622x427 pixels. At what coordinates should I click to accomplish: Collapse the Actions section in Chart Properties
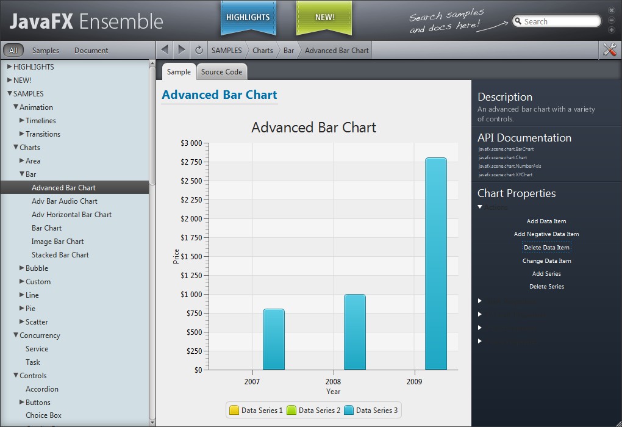pyautogui.click(x=480, y=207)
